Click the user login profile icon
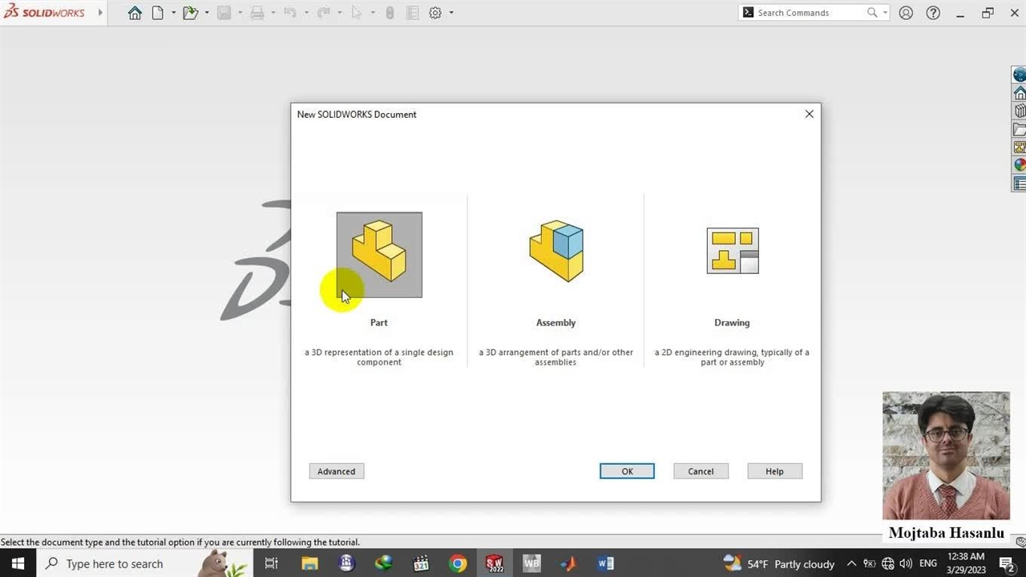 906,13
